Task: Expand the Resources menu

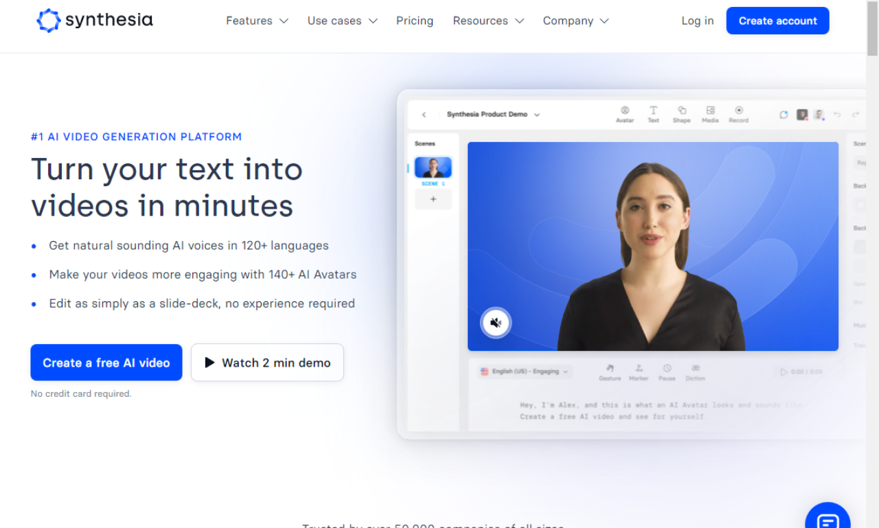Action: pos(488,21)
